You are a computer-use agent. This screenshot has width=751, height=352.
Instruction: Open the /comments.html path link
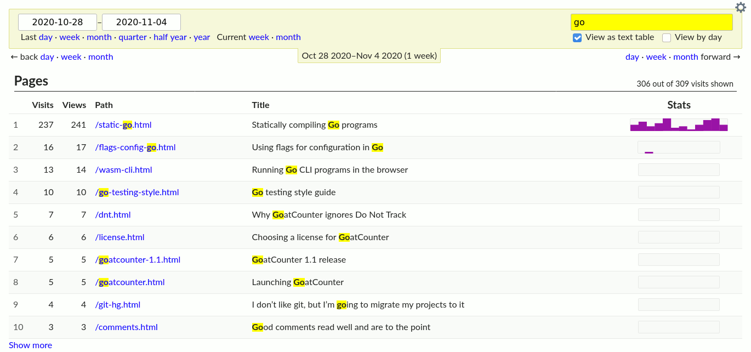(127, 327)
